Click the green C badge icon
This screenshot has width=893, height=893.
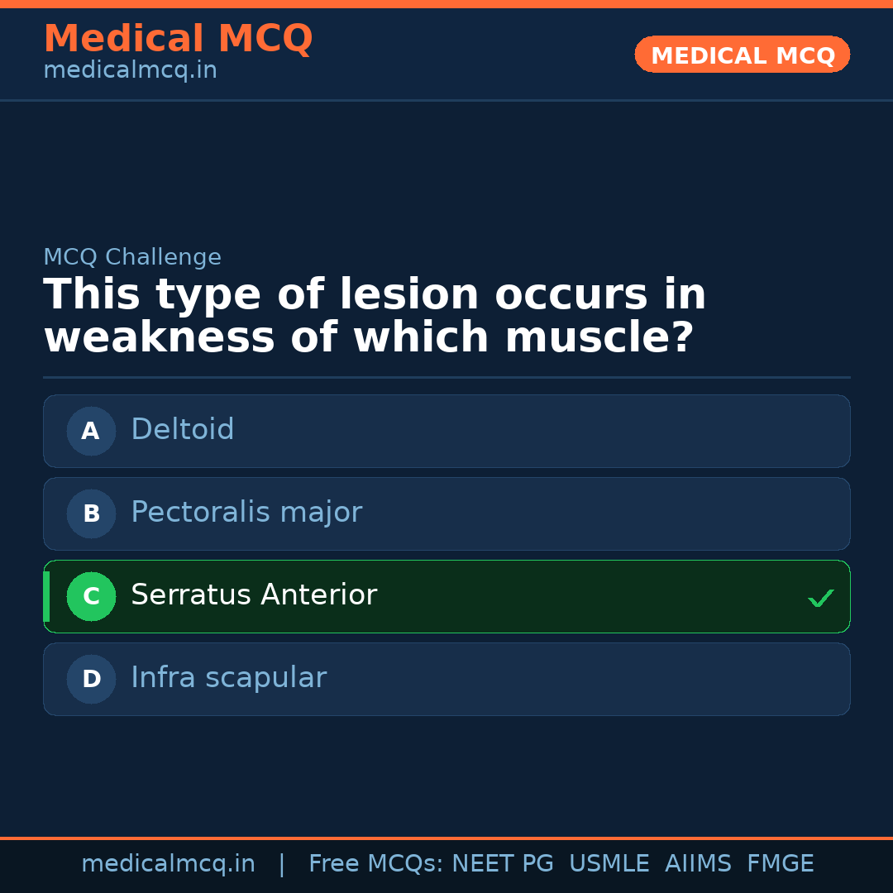click(91, 596)
